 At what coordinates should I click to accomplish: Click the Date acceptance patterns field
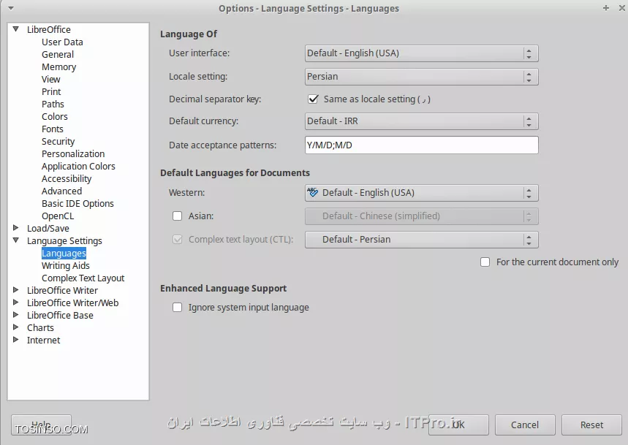(421, 145)
